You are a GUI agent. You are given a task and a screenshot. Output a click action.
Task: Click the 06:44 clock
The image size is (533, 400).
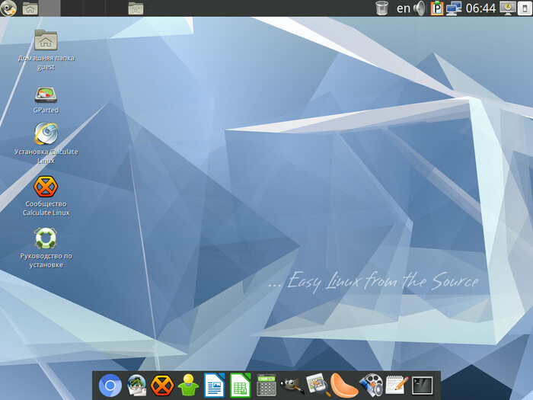pos(480,8)
